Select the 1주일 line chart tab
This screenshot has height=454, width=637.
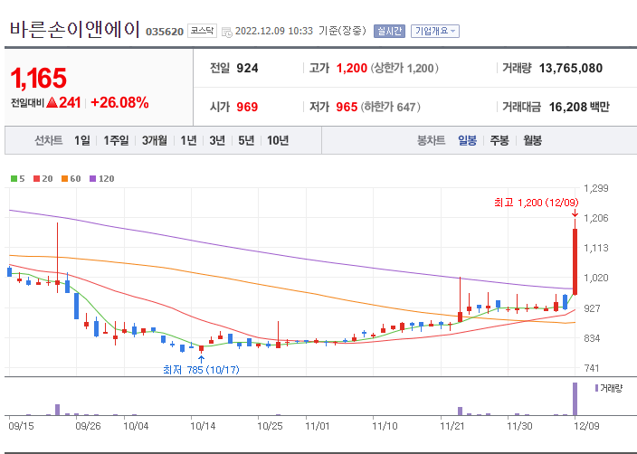[x=116, y=140]
